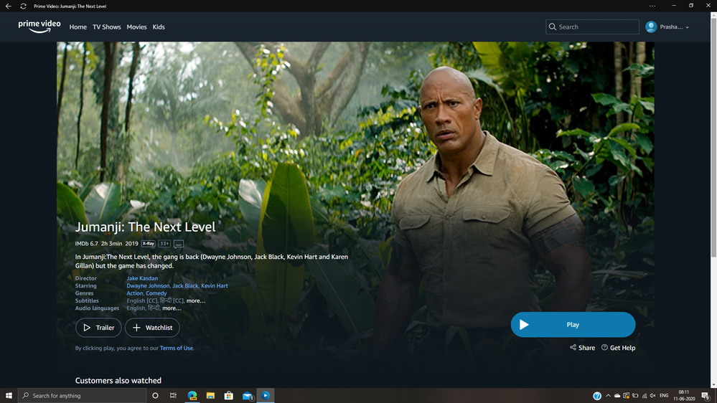
Task: Click the battery status tray icon
Action: click(x=635, y=396)
